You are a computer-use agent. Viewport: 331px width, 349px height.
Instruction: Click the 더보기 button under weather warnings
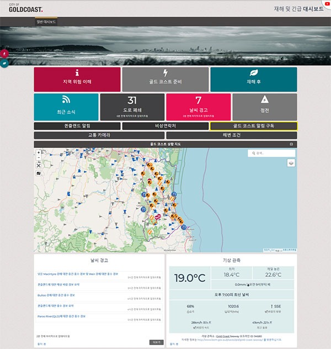click(x=157, y=342)
